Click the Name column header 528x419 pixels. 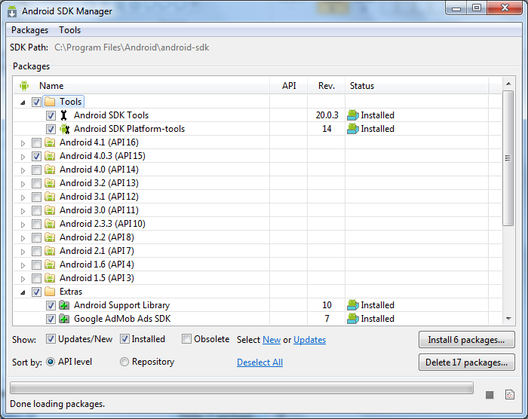pyautogui.click(x=51, y=86)
